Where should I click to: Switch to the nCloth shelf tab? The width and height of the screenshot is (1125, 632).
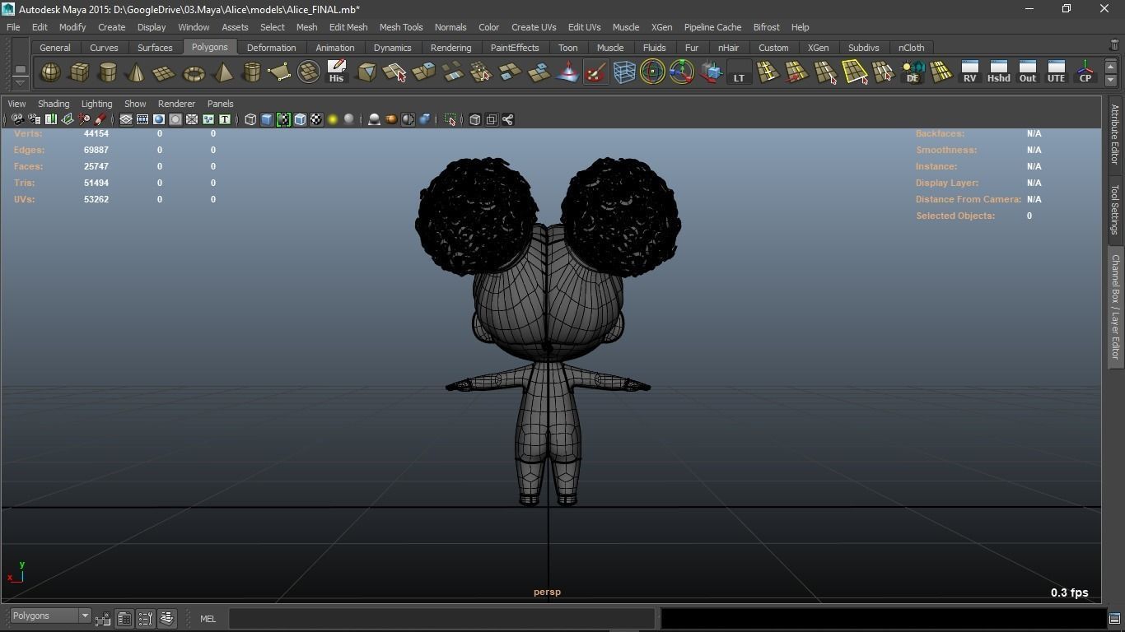click(x=911, y=48)
